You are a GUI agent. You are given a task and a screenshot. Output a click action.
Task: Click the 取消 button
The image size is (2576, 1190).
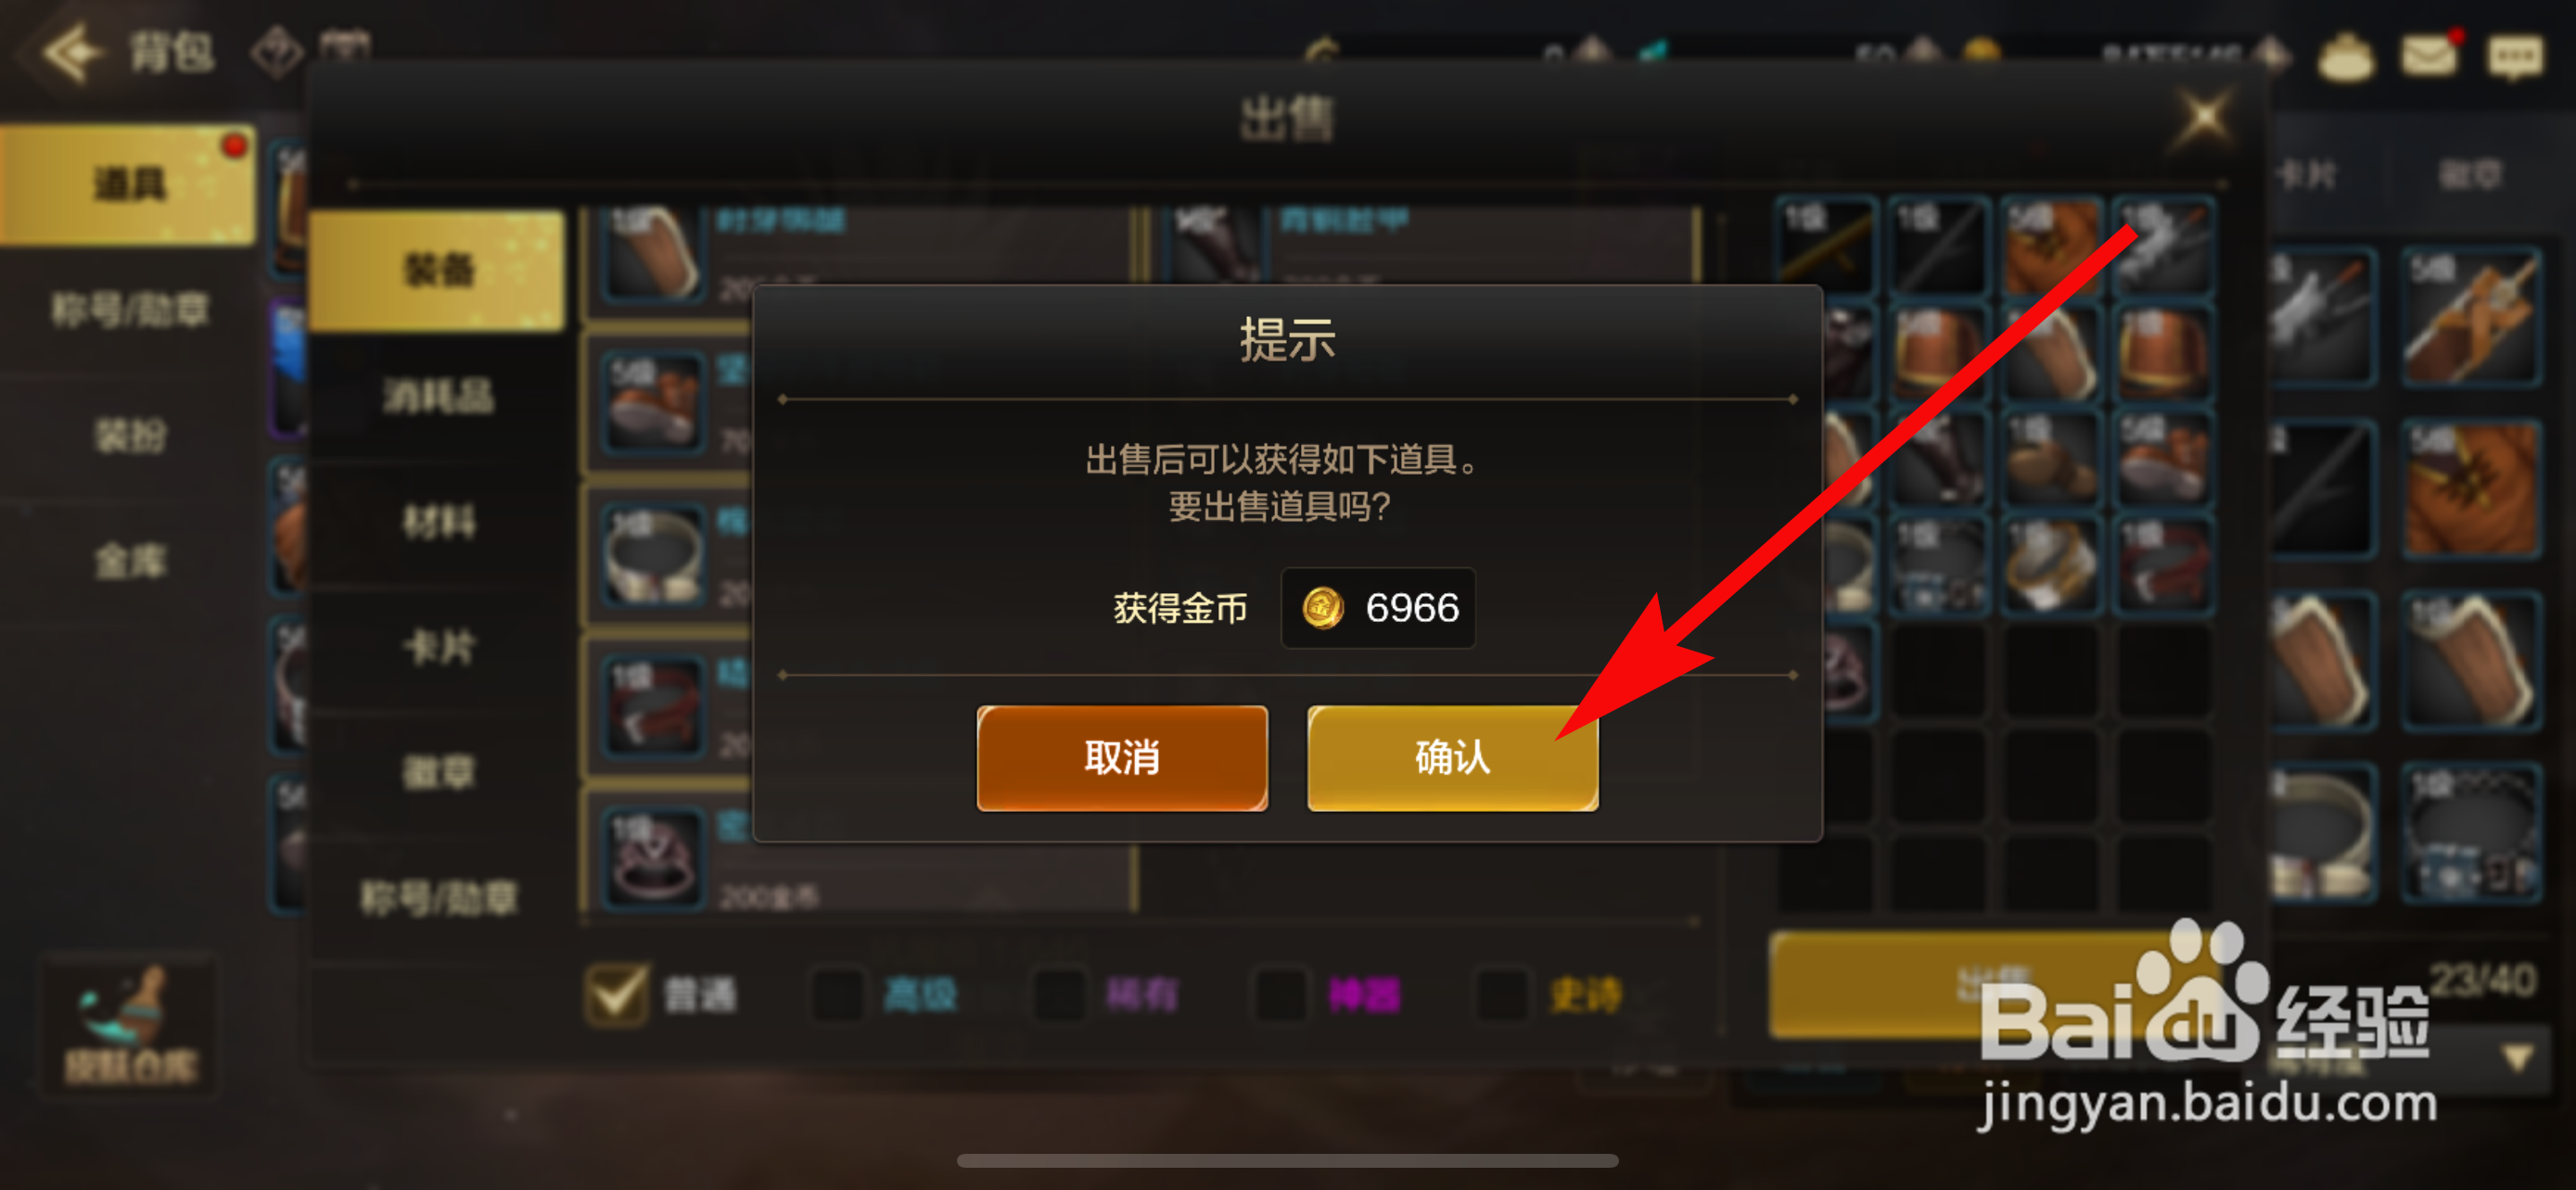pos(1122,757)
